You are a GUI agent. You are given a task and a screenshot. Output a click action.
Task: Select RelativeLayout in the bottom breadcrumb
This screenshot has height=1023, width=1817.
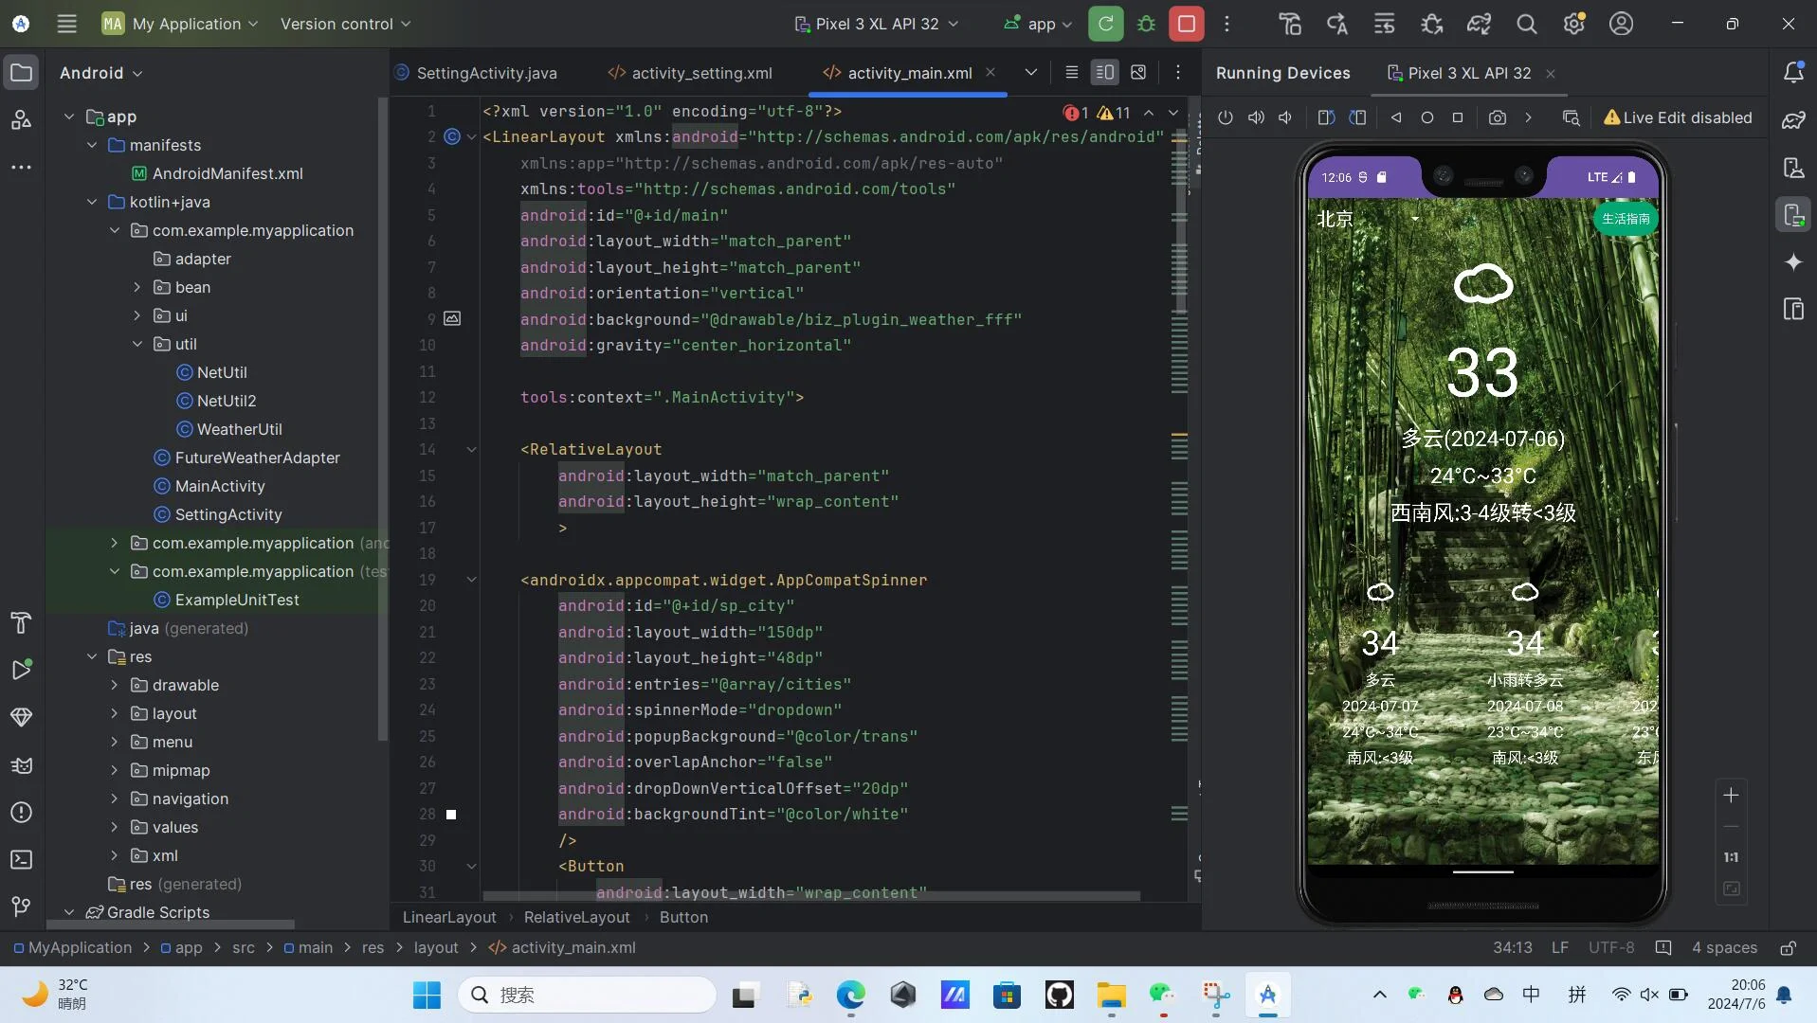[x=574, y=917]
